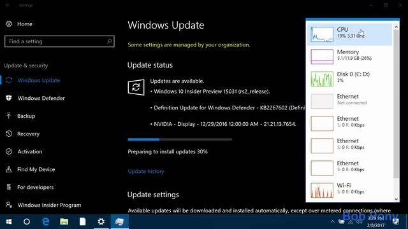Click the performance list scroll up arrow

tap(396, 27)
